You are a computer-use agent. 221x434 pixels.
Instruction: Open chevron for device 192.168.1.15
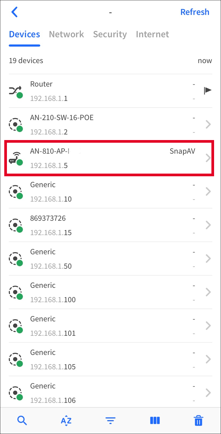(208, 225)
